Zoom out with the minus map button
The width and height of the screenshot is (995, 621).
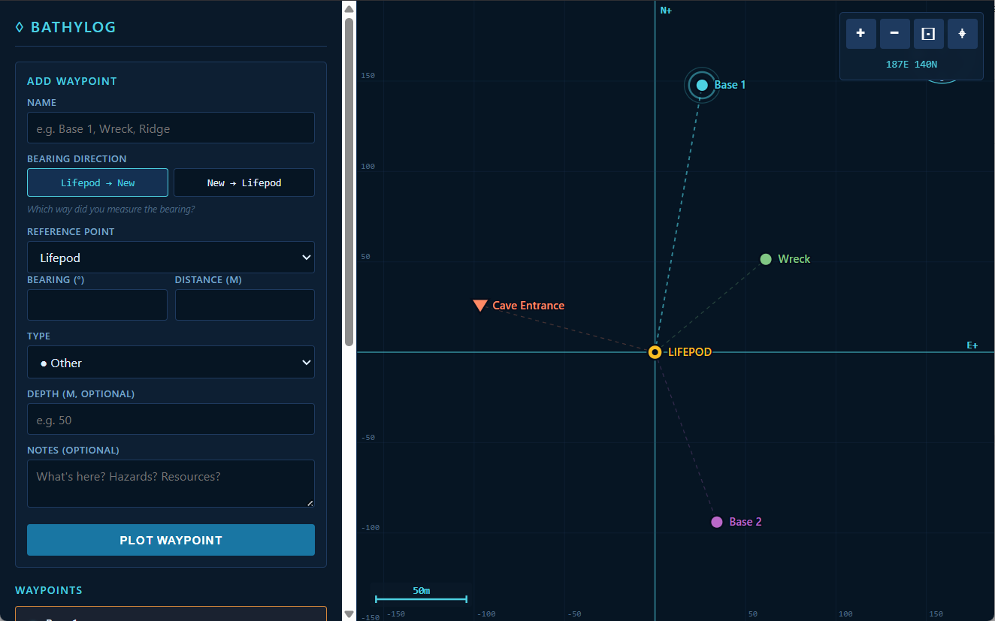pyautogui.click(x=894, y=34)
